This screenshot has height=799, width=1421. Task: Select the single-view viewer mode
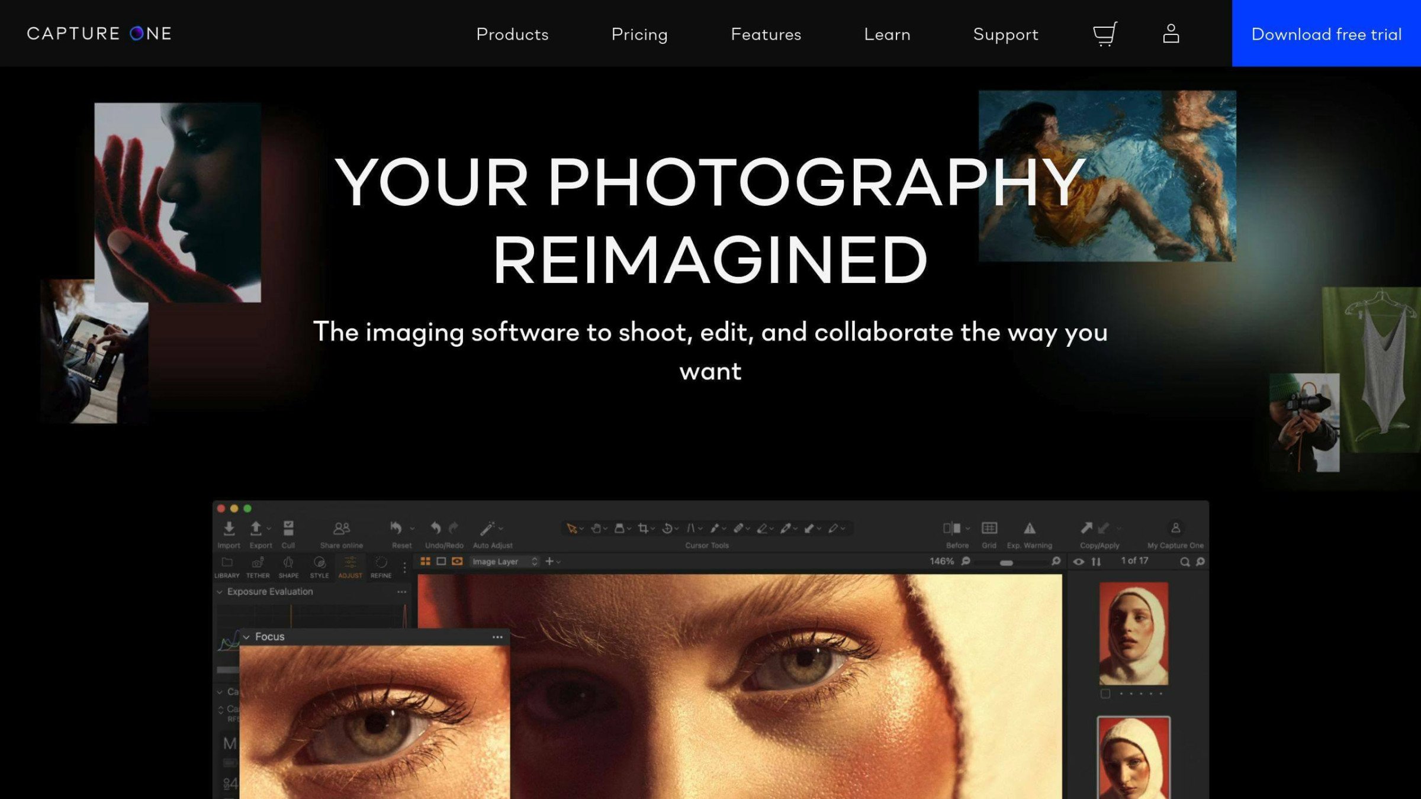coord(441,561)
